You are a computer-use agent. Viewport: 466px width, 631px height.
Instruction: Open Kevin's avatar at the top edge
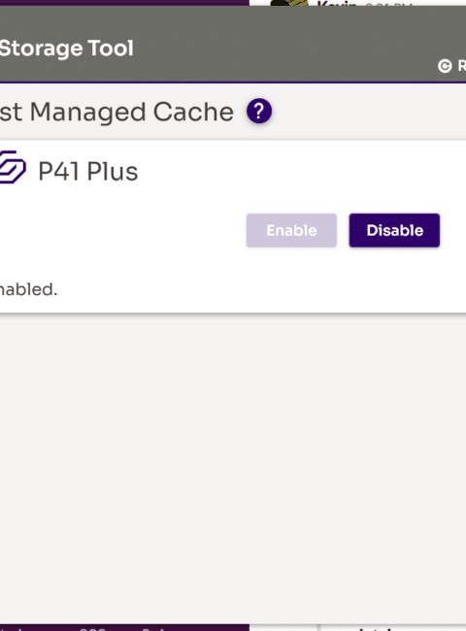289,3
